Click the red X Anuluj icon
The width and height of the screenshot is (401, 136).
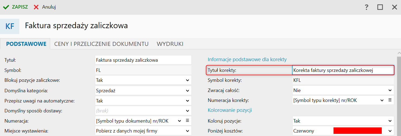pos(36,7)
